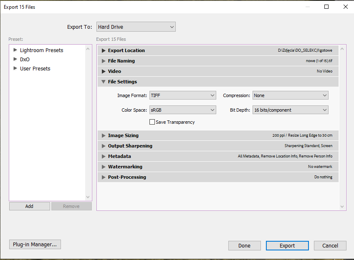Expand the Output Sharpening section
This screenshot has height=260, width=354.
coord(104,146)
